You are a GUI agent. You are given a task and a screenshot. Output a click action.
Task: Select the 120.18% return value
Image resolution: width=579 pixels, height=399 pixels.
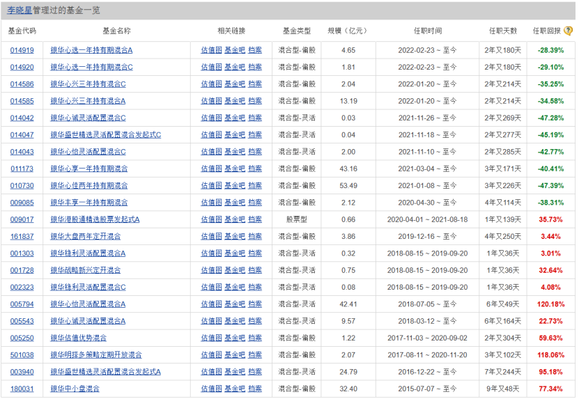pyautogui.click(x=550, y=304)
